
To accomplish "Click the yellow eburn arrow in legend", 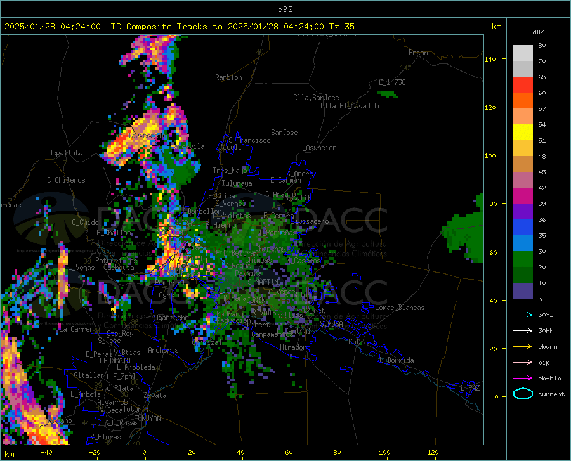I will (x=523, y=346).
